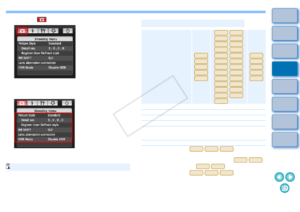Click the timer icon in the second Shooting menu

click(x=67, y=103)
